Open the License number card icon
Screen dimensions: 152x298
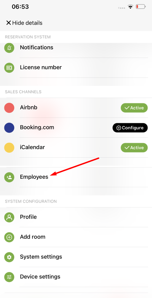(9, 67)
